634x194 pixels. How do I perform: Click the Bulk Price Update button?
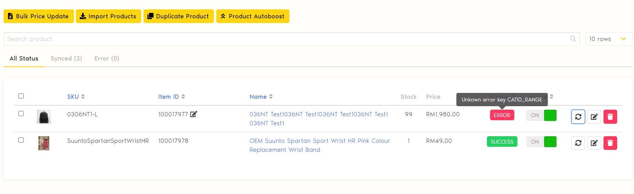pos(39,16)
